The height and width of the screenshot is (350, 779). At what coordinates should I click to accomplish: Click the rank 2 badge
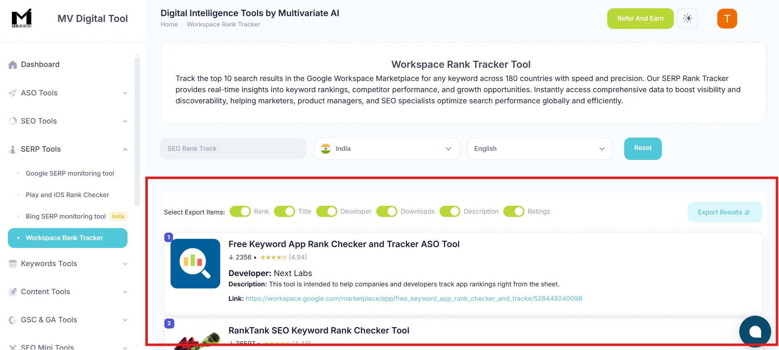click(169, 323)
